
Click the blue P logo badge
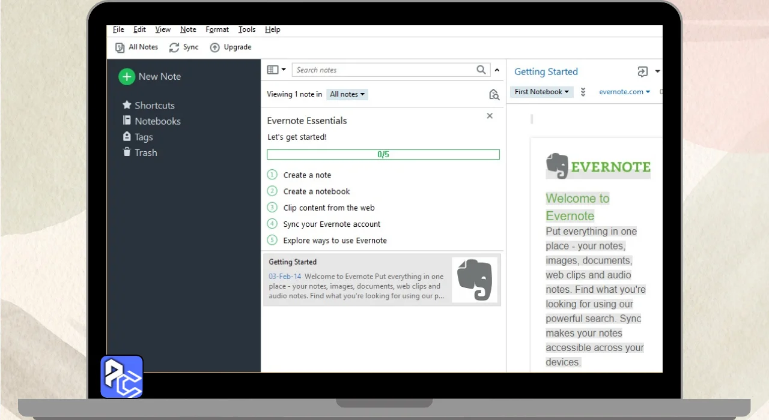click(x=121, y=377)
